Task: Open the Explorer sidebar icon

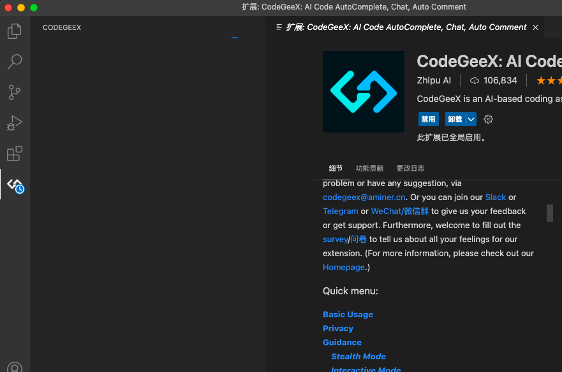Action: [14, 31]
